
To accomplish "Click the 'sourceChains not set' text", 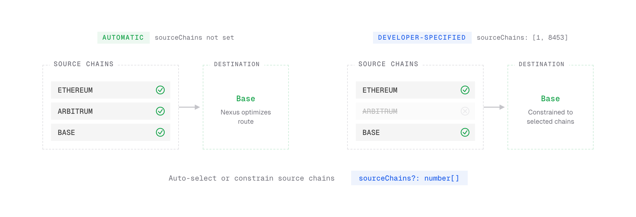I will click(194, 38).
